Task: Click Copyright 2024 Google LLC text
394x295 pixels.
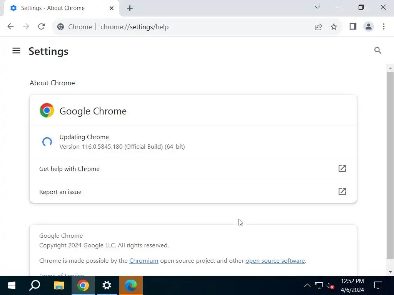Action: tap(104, 245)
